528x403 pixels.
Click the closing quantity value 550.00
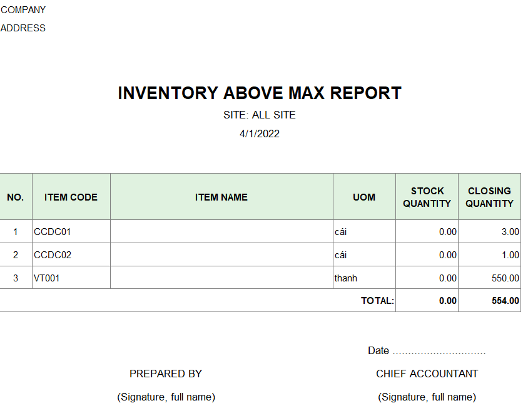505,278
